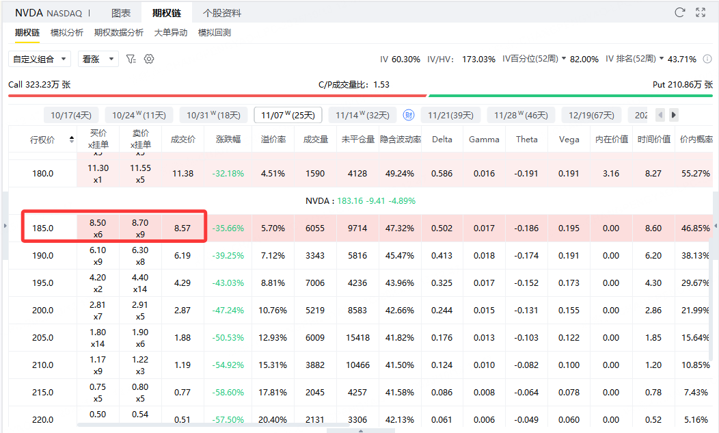719x433 pixels.
Task: Select expiry 10/17(4天)
Action: (71, 115)
